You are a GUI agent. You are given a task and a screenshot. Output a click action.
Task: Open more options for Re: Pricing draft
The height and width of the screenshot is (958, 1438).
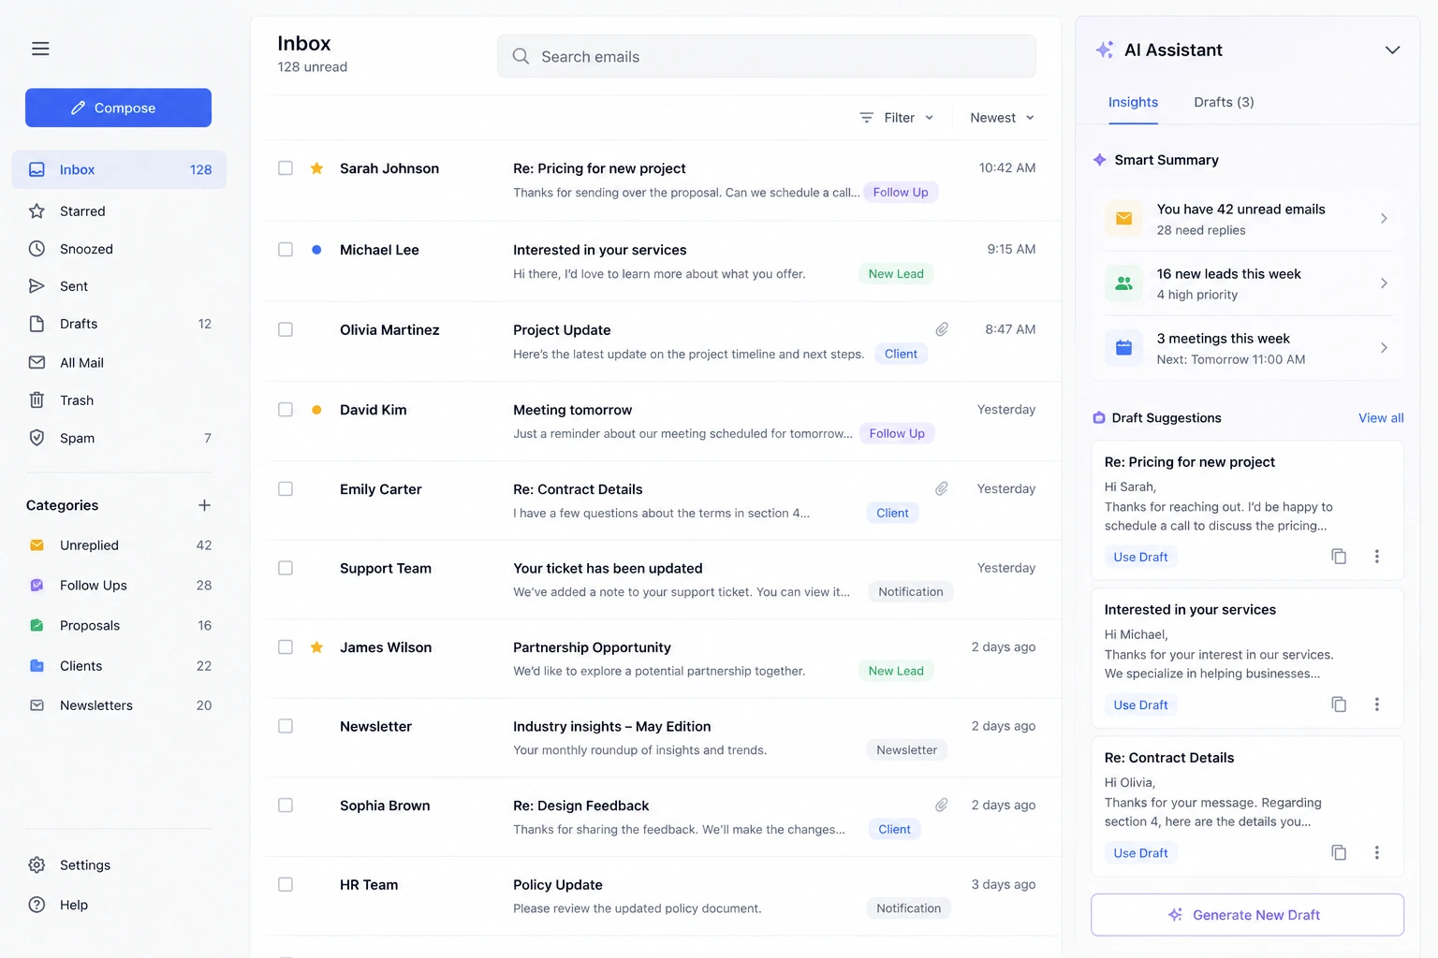coord(1376,557)
